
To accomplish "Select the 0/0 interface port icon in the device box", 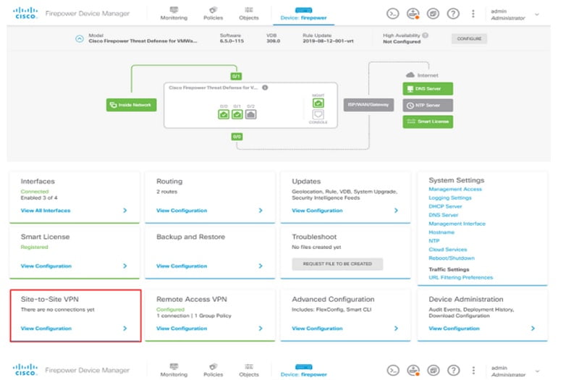I will [224, 114].
